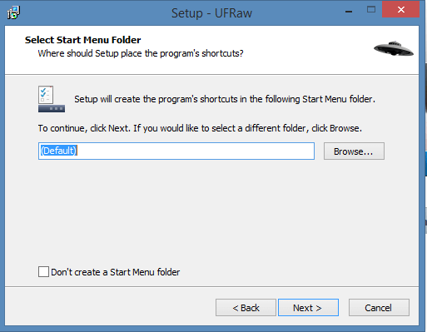
Task: Click the Start Menu checklist icon
Action: (52, 99)
